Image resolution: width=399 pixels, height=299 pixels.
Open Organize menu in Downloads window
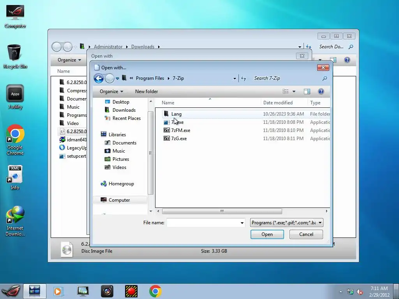(69, 60)
